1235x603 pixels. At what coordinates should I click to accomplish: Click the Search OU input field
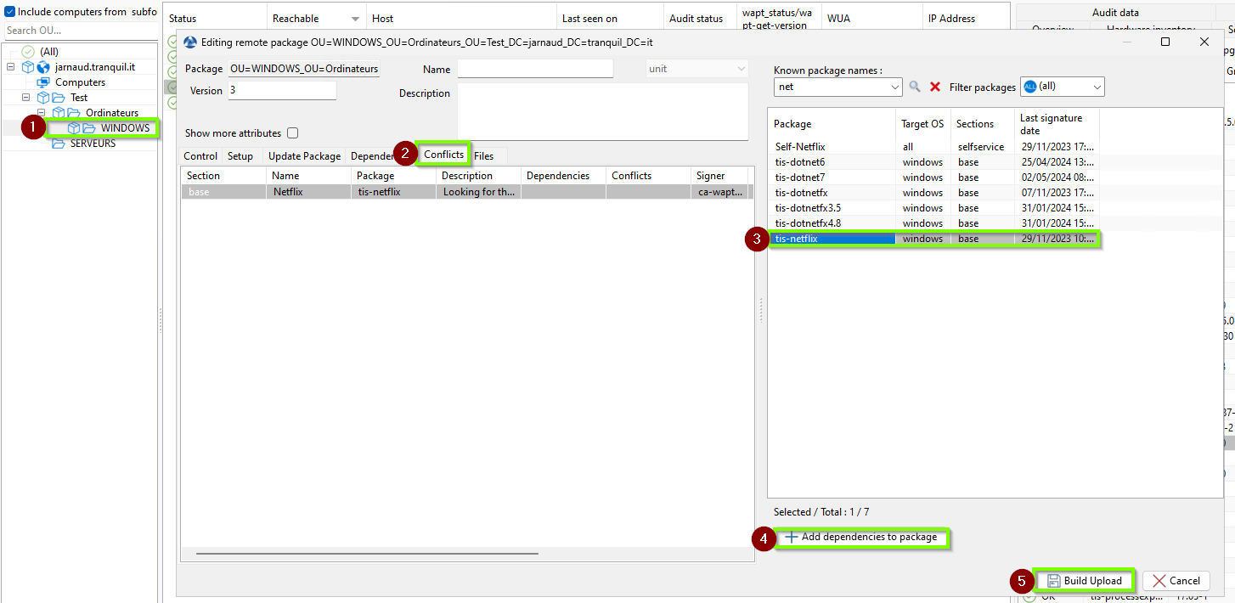point(79,31)
